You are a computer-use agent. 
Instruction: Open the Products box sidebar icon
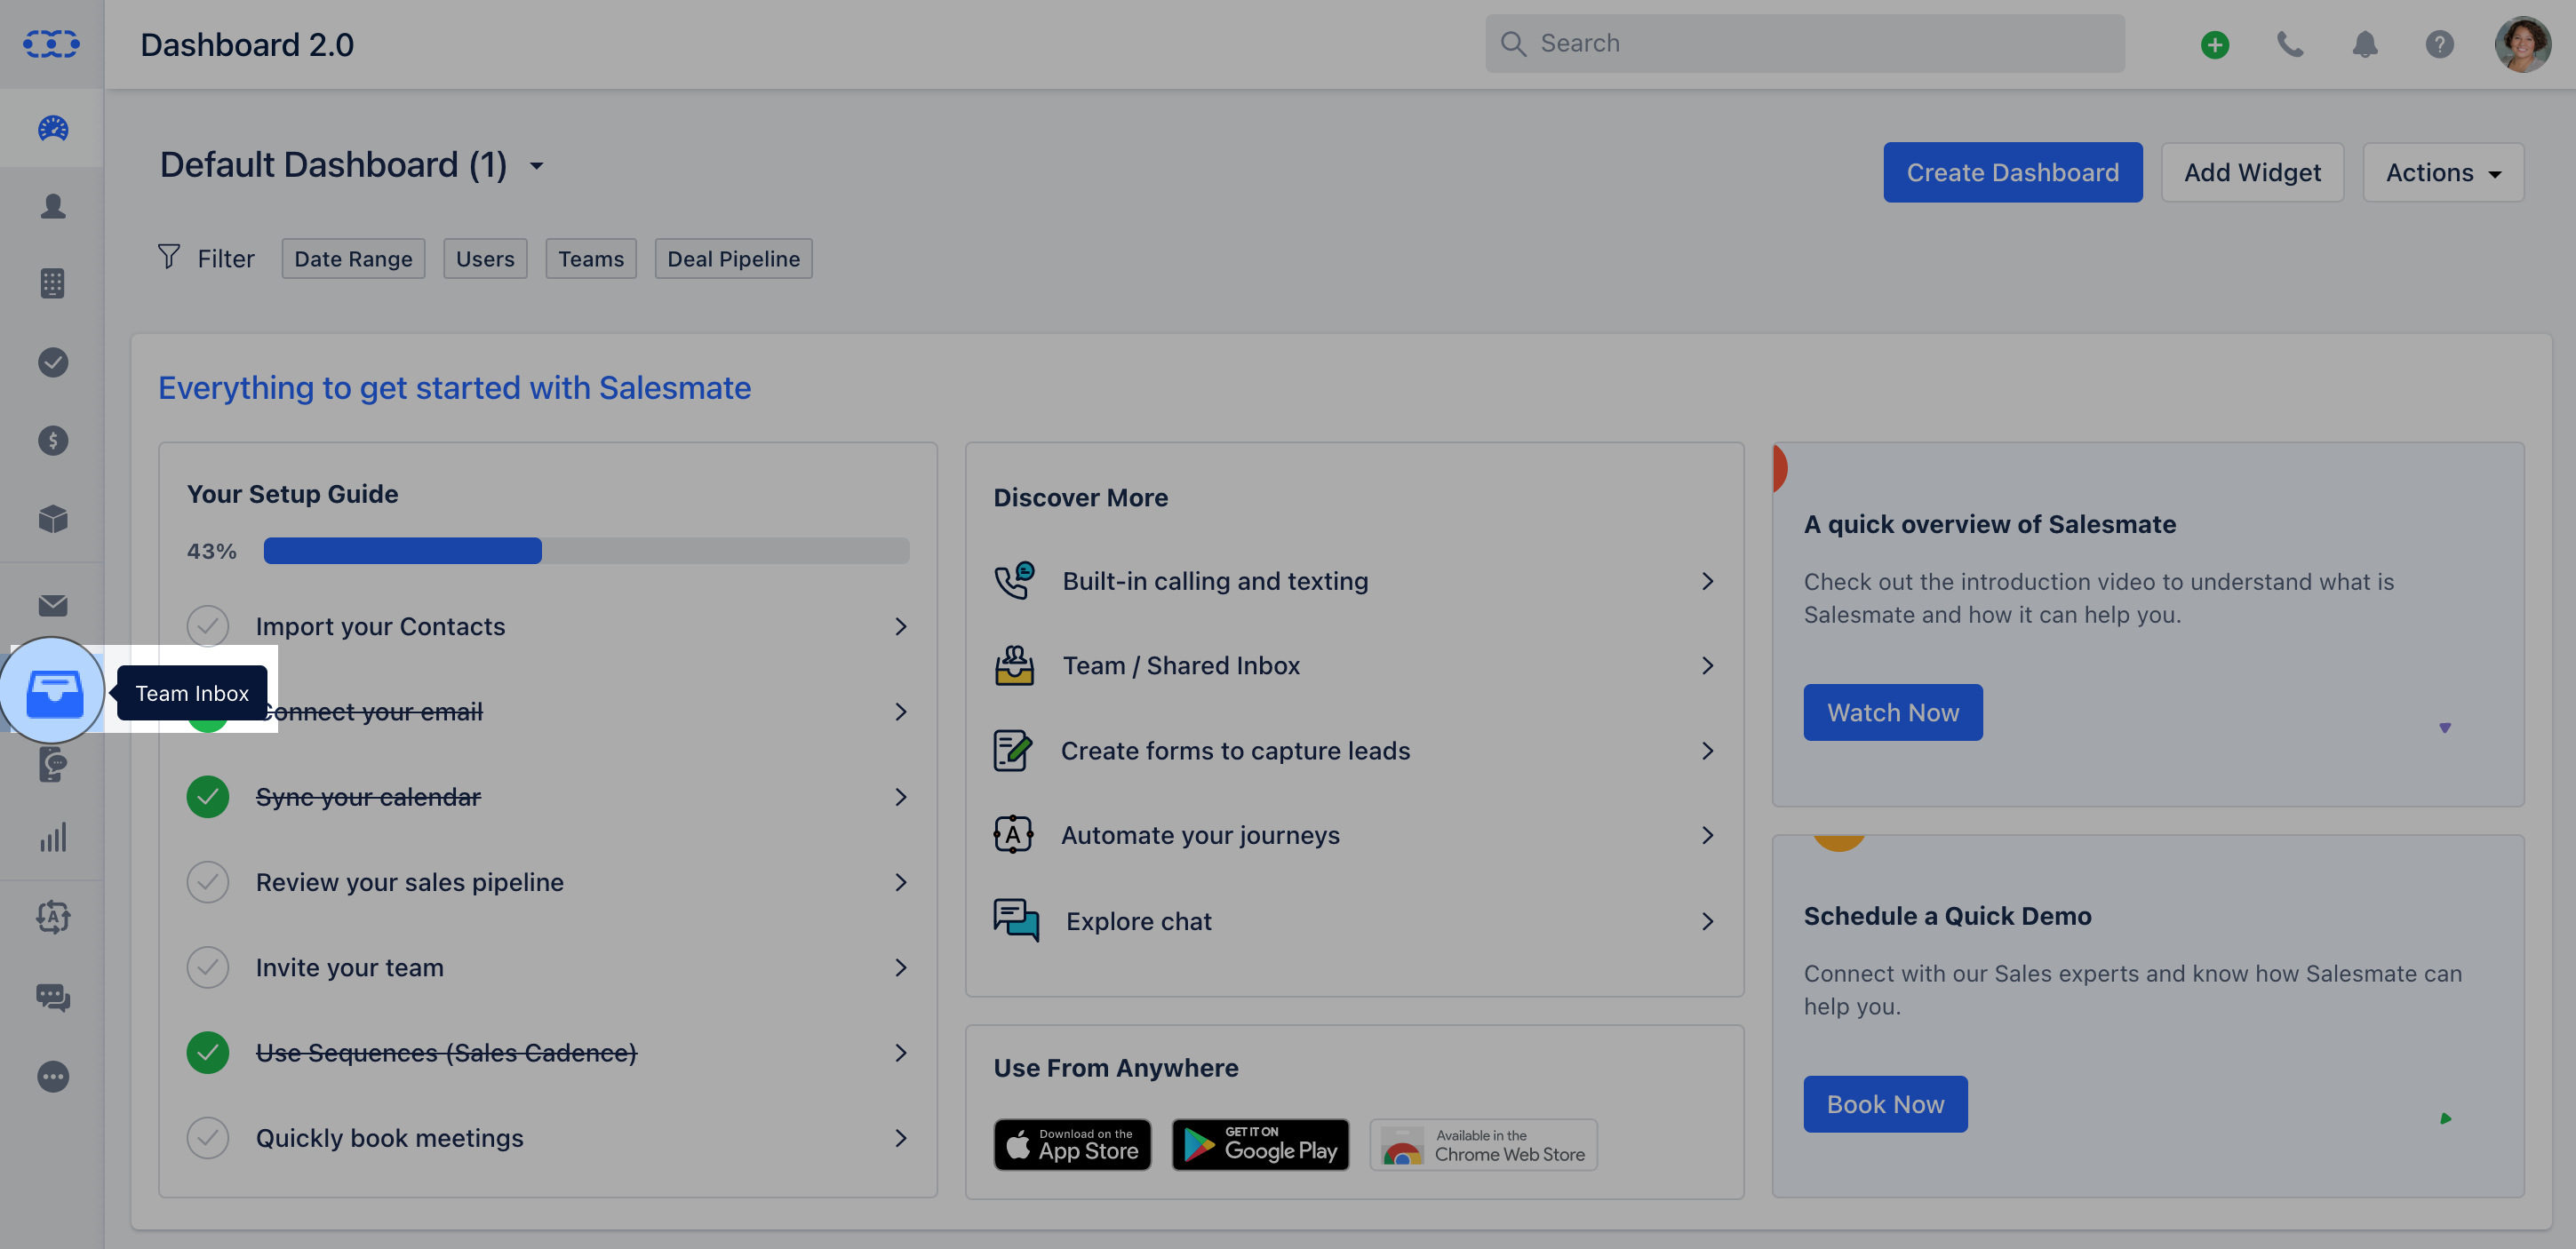click(53, 518)
